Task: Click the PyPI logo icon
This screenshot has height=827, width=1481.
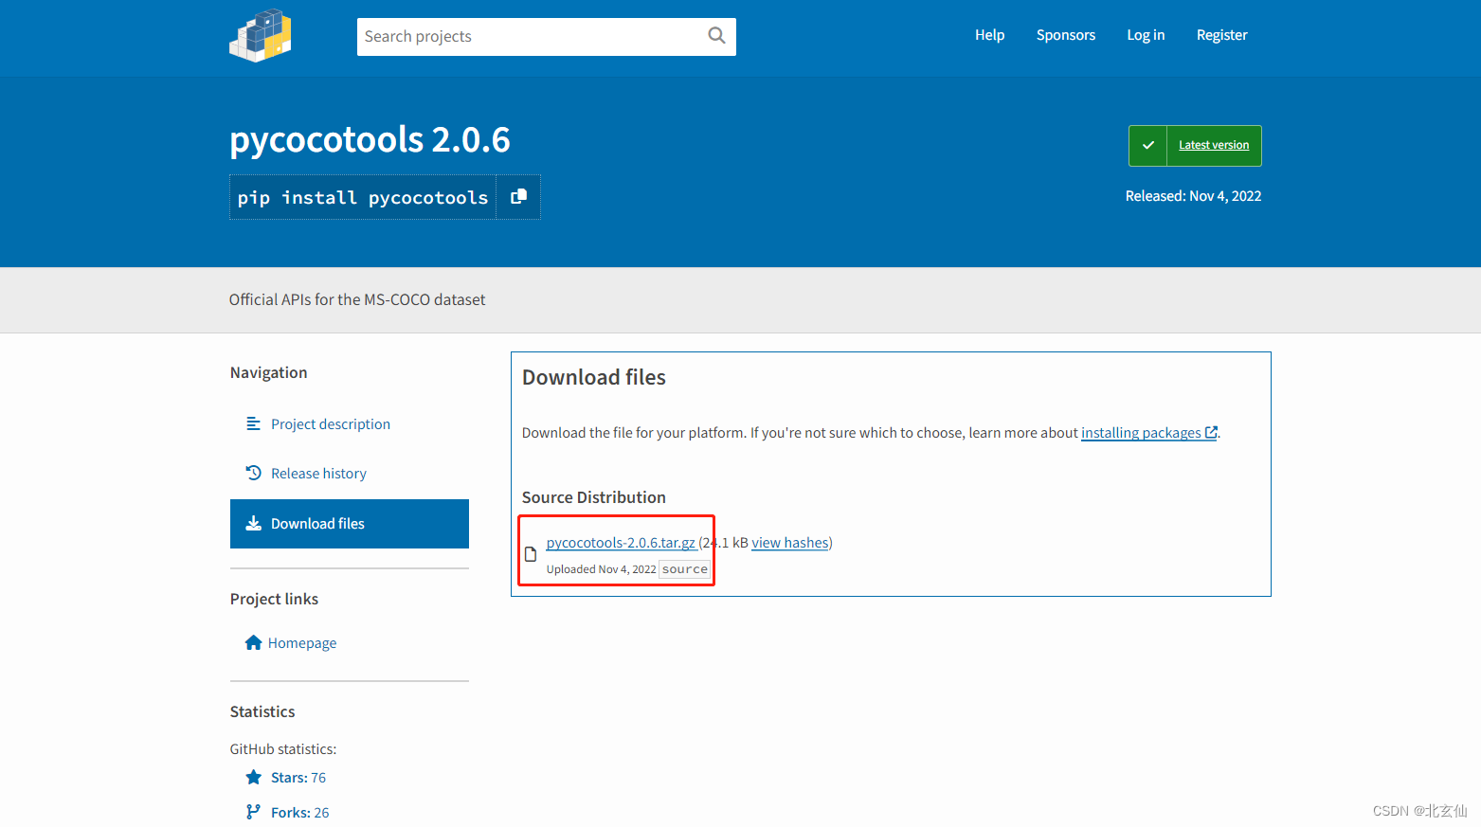Action: pos(261,36)
